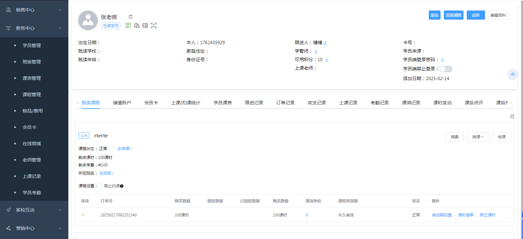Click the refresh icon beside 张老师
This screenshot has height=239, width=523.
click(x=131, y=17)
